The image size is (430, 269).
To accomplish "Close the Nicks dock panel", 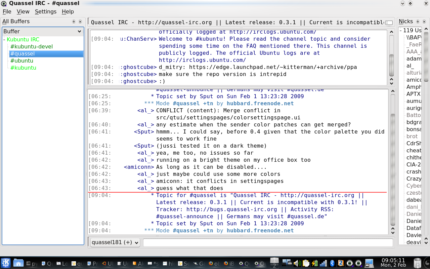I will point(424,22).
